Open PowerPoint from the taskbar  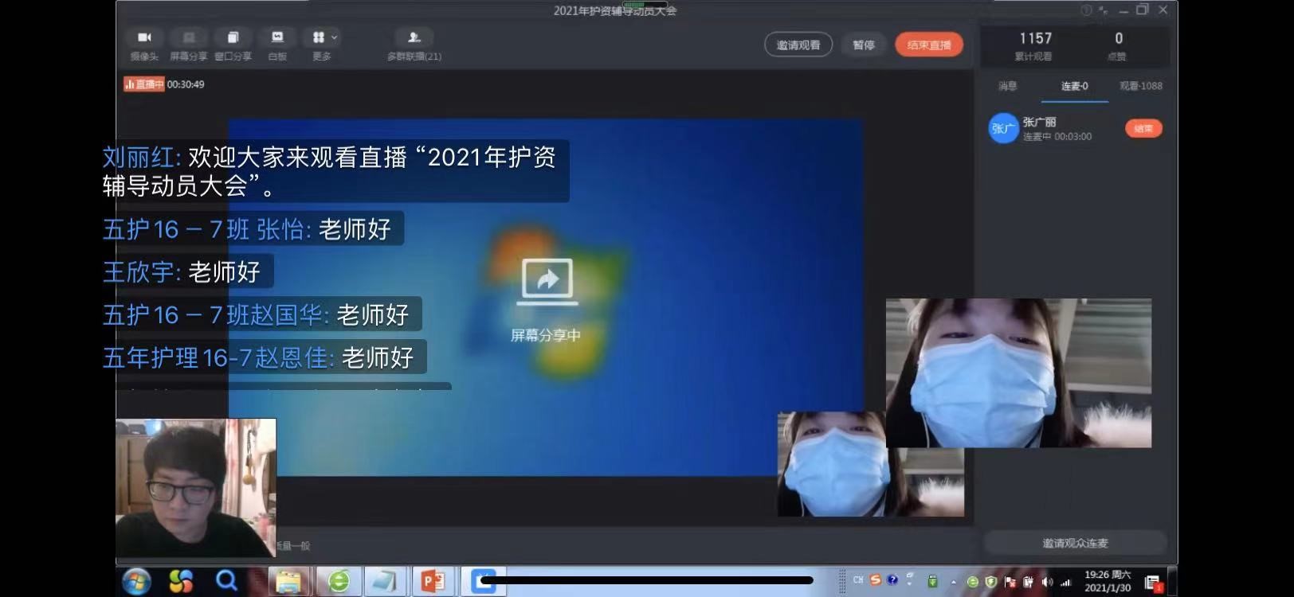coord(433,582)
